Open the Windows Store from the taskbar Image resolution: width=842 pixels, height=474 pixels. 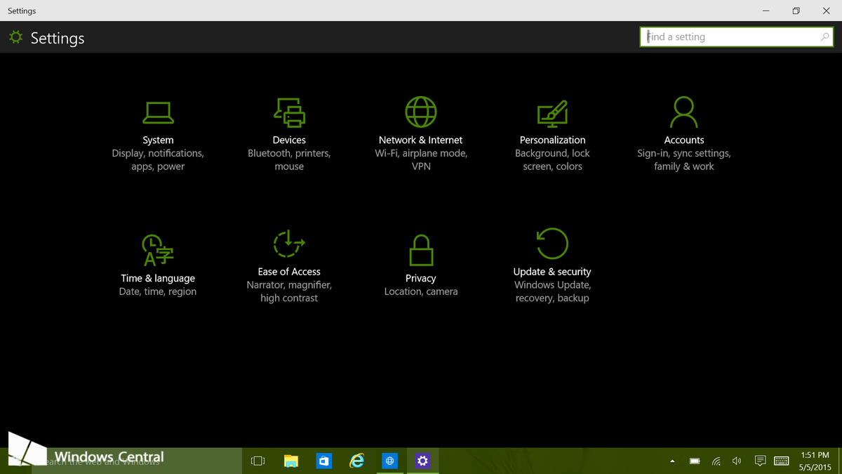click(323, 461)
